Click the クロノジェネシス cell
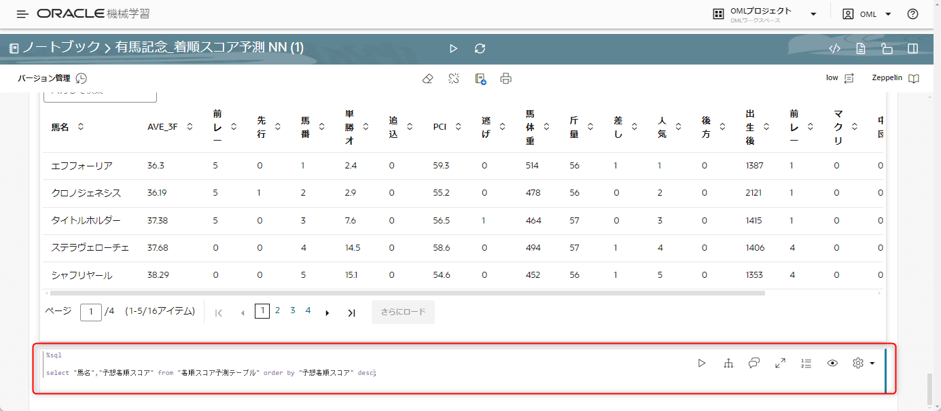Viewport: 941px width, 411px height. click(x=86, y=193)
